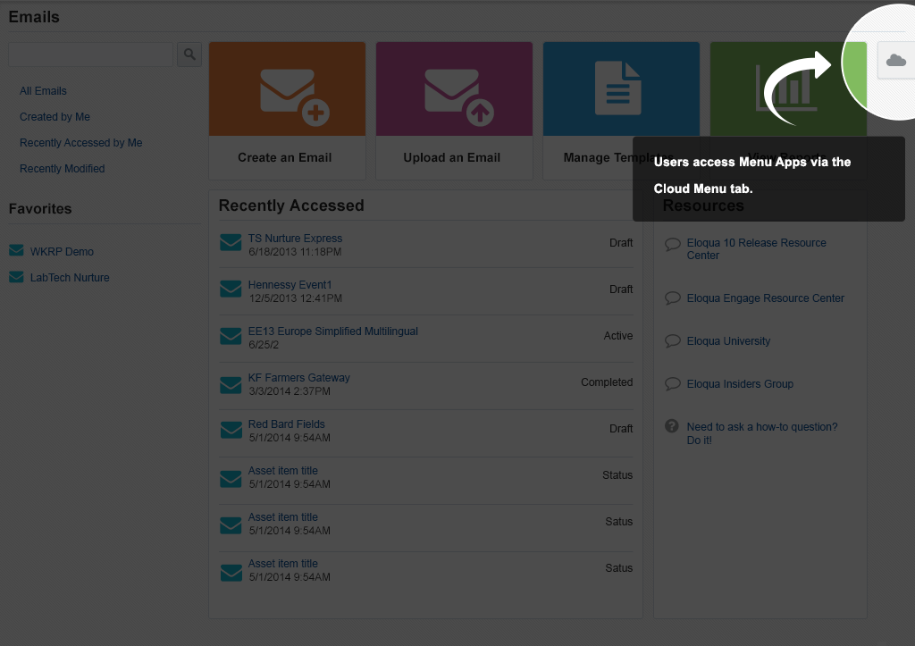
Task: Click the question mark help icon
Action: (x=672, y=427)
